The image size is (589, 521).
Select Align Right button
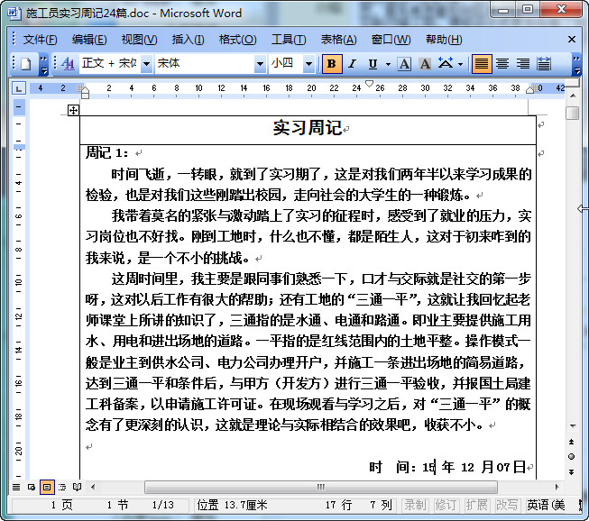pyautogui.click(x=523, y=64)
